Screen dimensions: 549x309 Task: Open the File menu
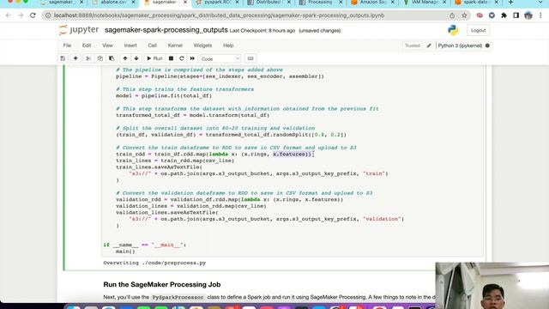tap(67, 45)
